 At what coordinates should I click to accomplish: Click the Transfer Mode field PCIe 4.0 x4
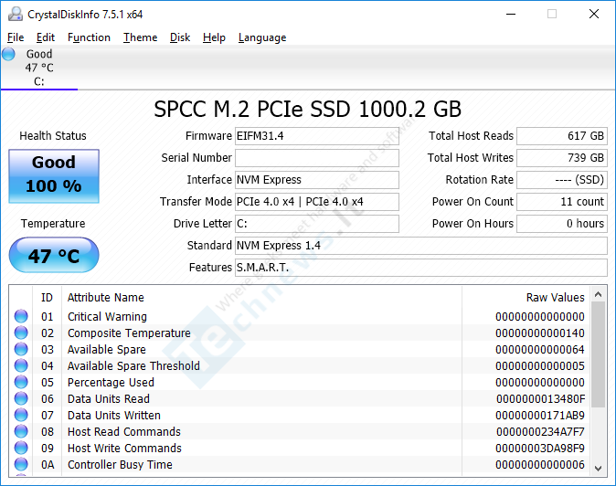tap(317, 202)
